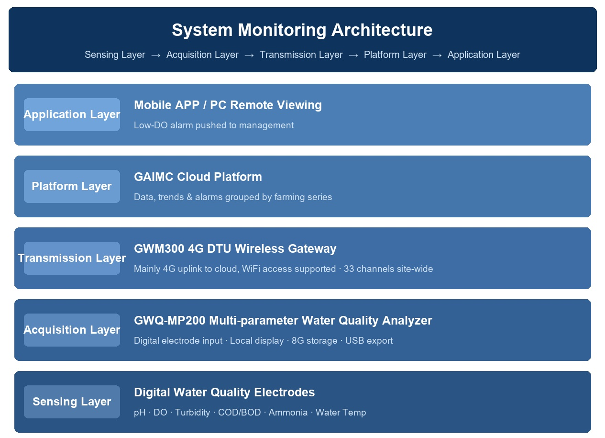Click the System Monitoring Architecture title

tap(302, 30)
